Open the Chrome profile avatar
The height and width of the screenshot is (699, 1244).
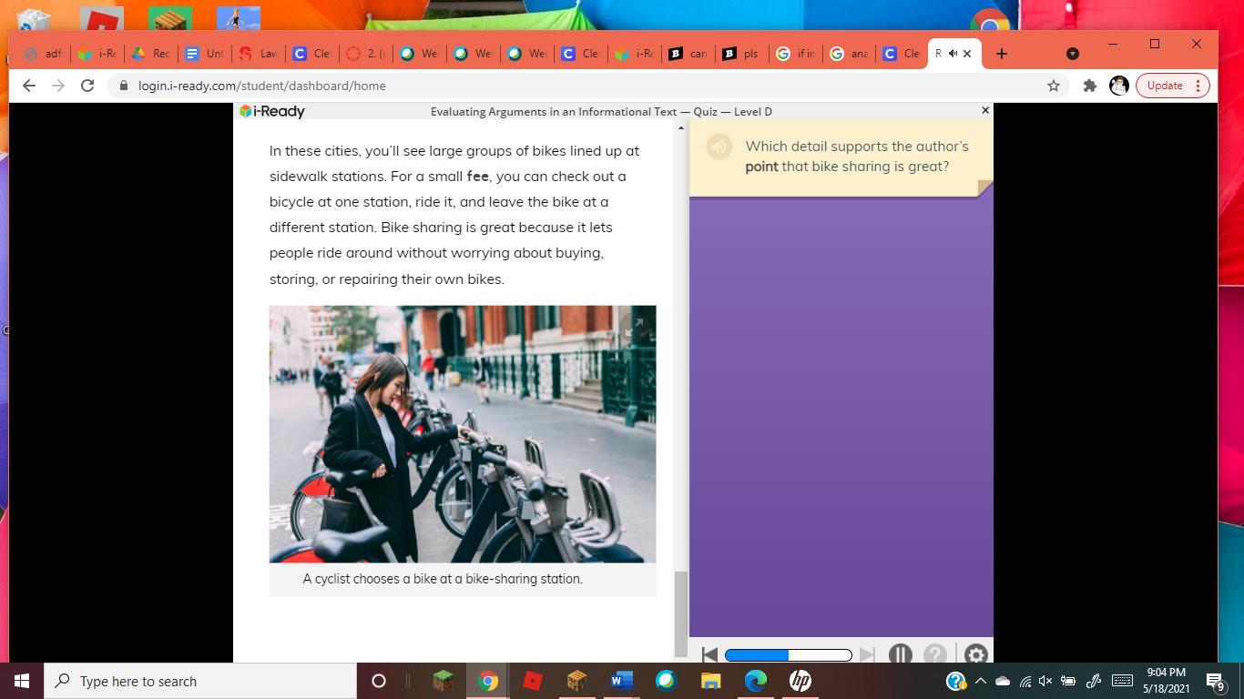click(1119, 86)
